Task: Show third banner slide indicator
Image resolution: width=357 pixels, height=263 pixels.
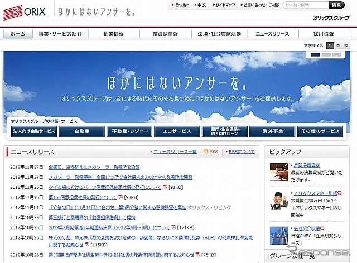Action: coord(337,55)
